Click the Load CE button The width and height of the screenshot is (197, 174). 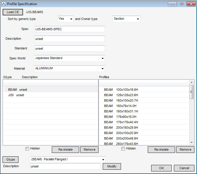[x=13, y=12]
